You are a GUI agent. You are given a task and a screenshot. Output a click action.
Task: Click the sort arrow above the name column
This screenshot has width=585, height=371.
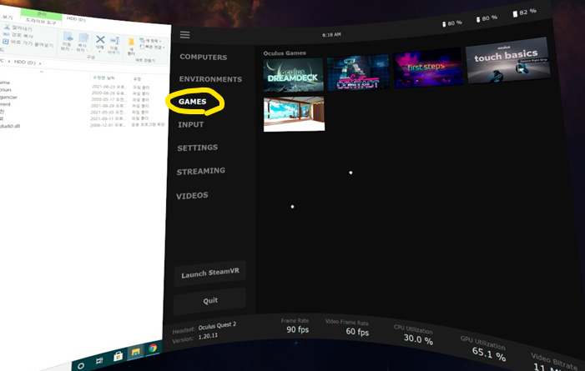pos(42,72)
